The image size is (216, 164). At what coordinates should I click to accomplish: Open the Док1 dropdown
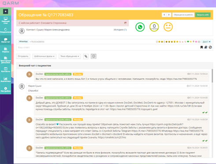click(206, 42)
